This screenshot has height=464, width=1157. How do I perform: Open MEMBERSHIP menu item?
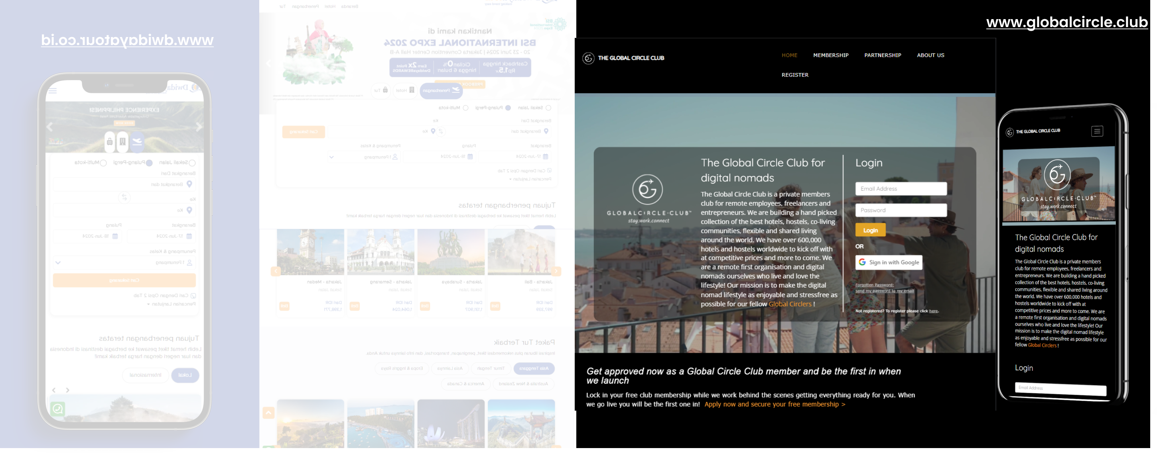tap(830, 55)
